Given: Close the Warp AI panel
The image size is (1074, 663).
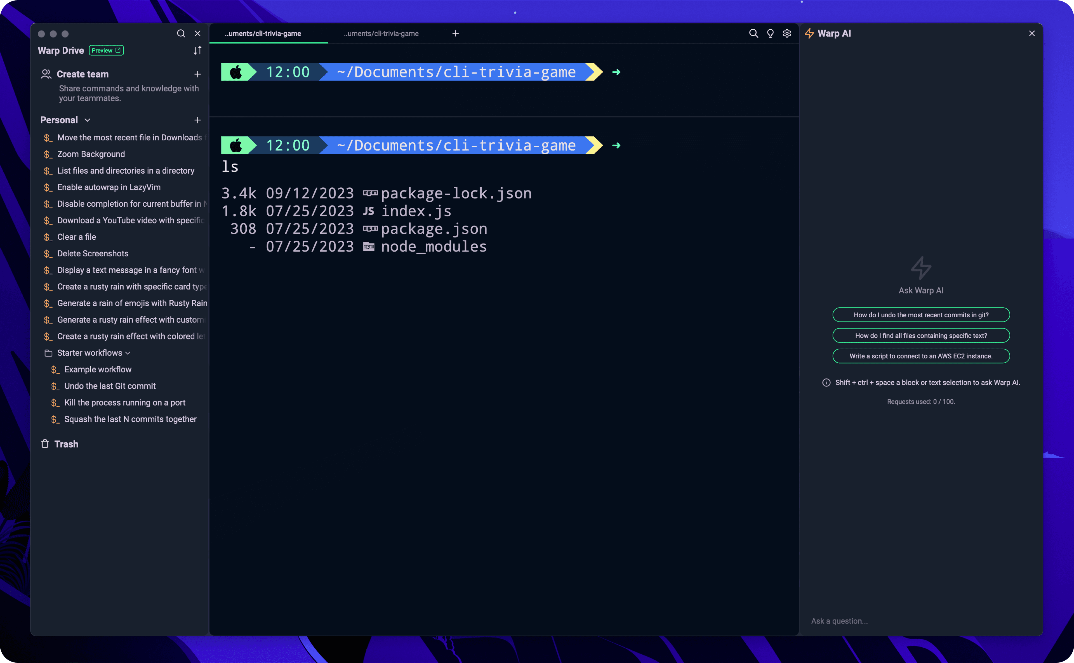Looking at the screenshot, I should coord(1031,34).
